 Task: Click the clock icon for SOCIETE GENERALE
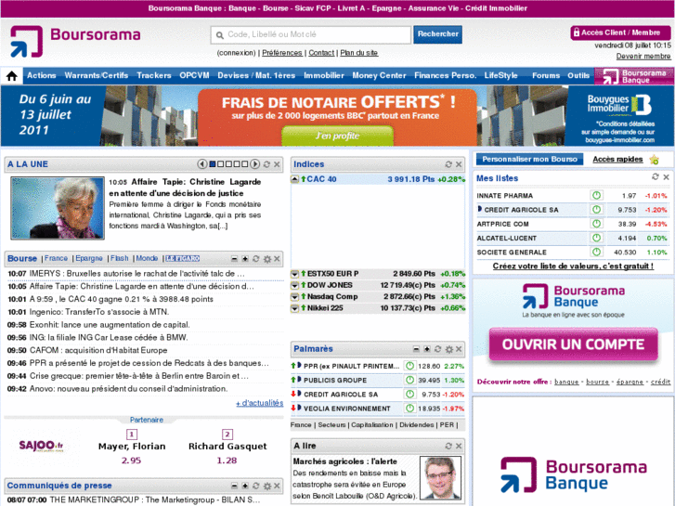[x=596, y=252]
